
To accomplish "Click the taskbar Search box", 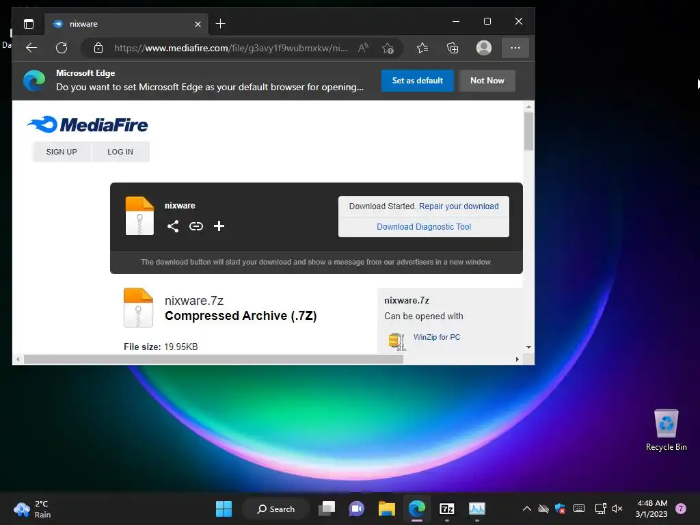I will 275,509.
